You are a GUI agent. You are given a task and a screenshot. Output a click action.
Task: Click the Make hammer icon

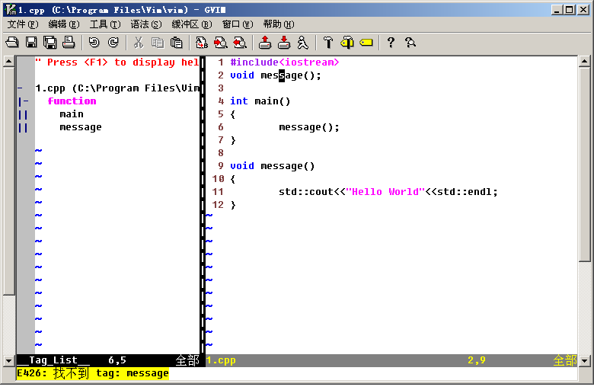coord(328,42)
